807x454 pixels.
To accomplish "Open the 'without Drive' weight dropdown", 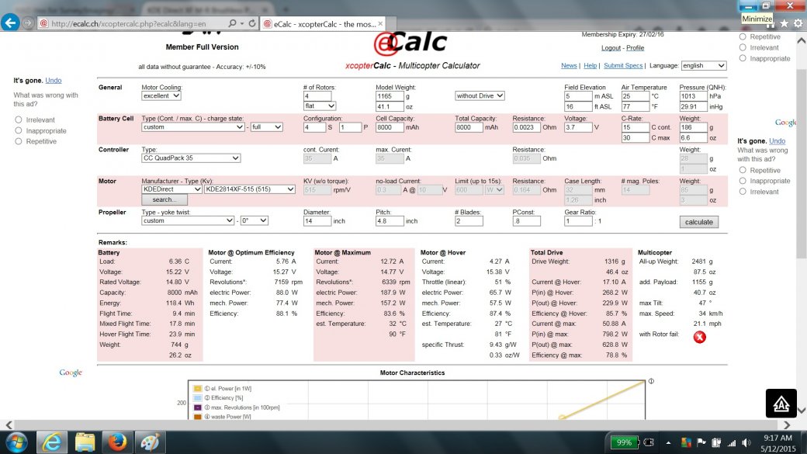I will point(480,95).
